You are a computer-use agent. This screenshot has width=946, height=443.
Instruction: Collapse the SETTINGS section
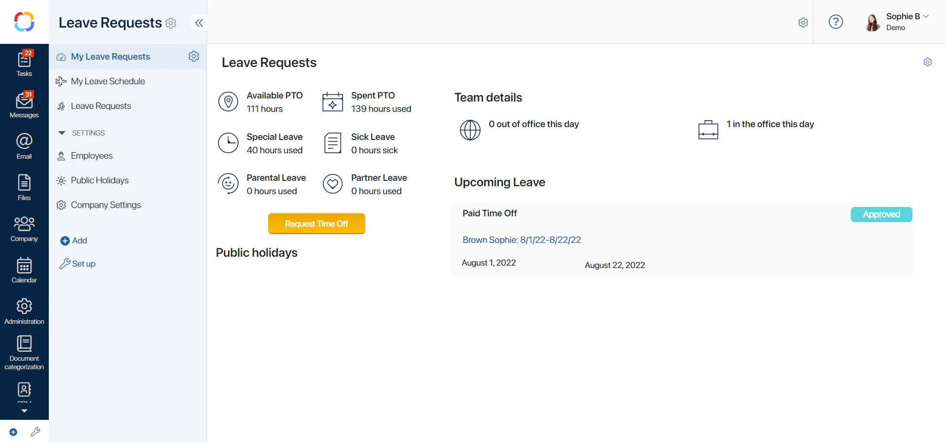pyautogui.click(x=62, y=133)
